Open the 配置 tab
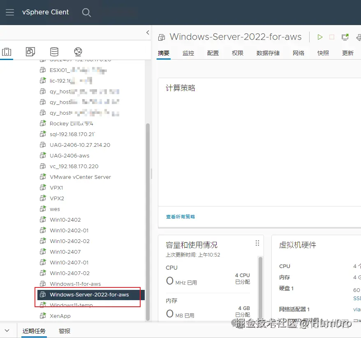361x338 pixels. tap(213, 53)
